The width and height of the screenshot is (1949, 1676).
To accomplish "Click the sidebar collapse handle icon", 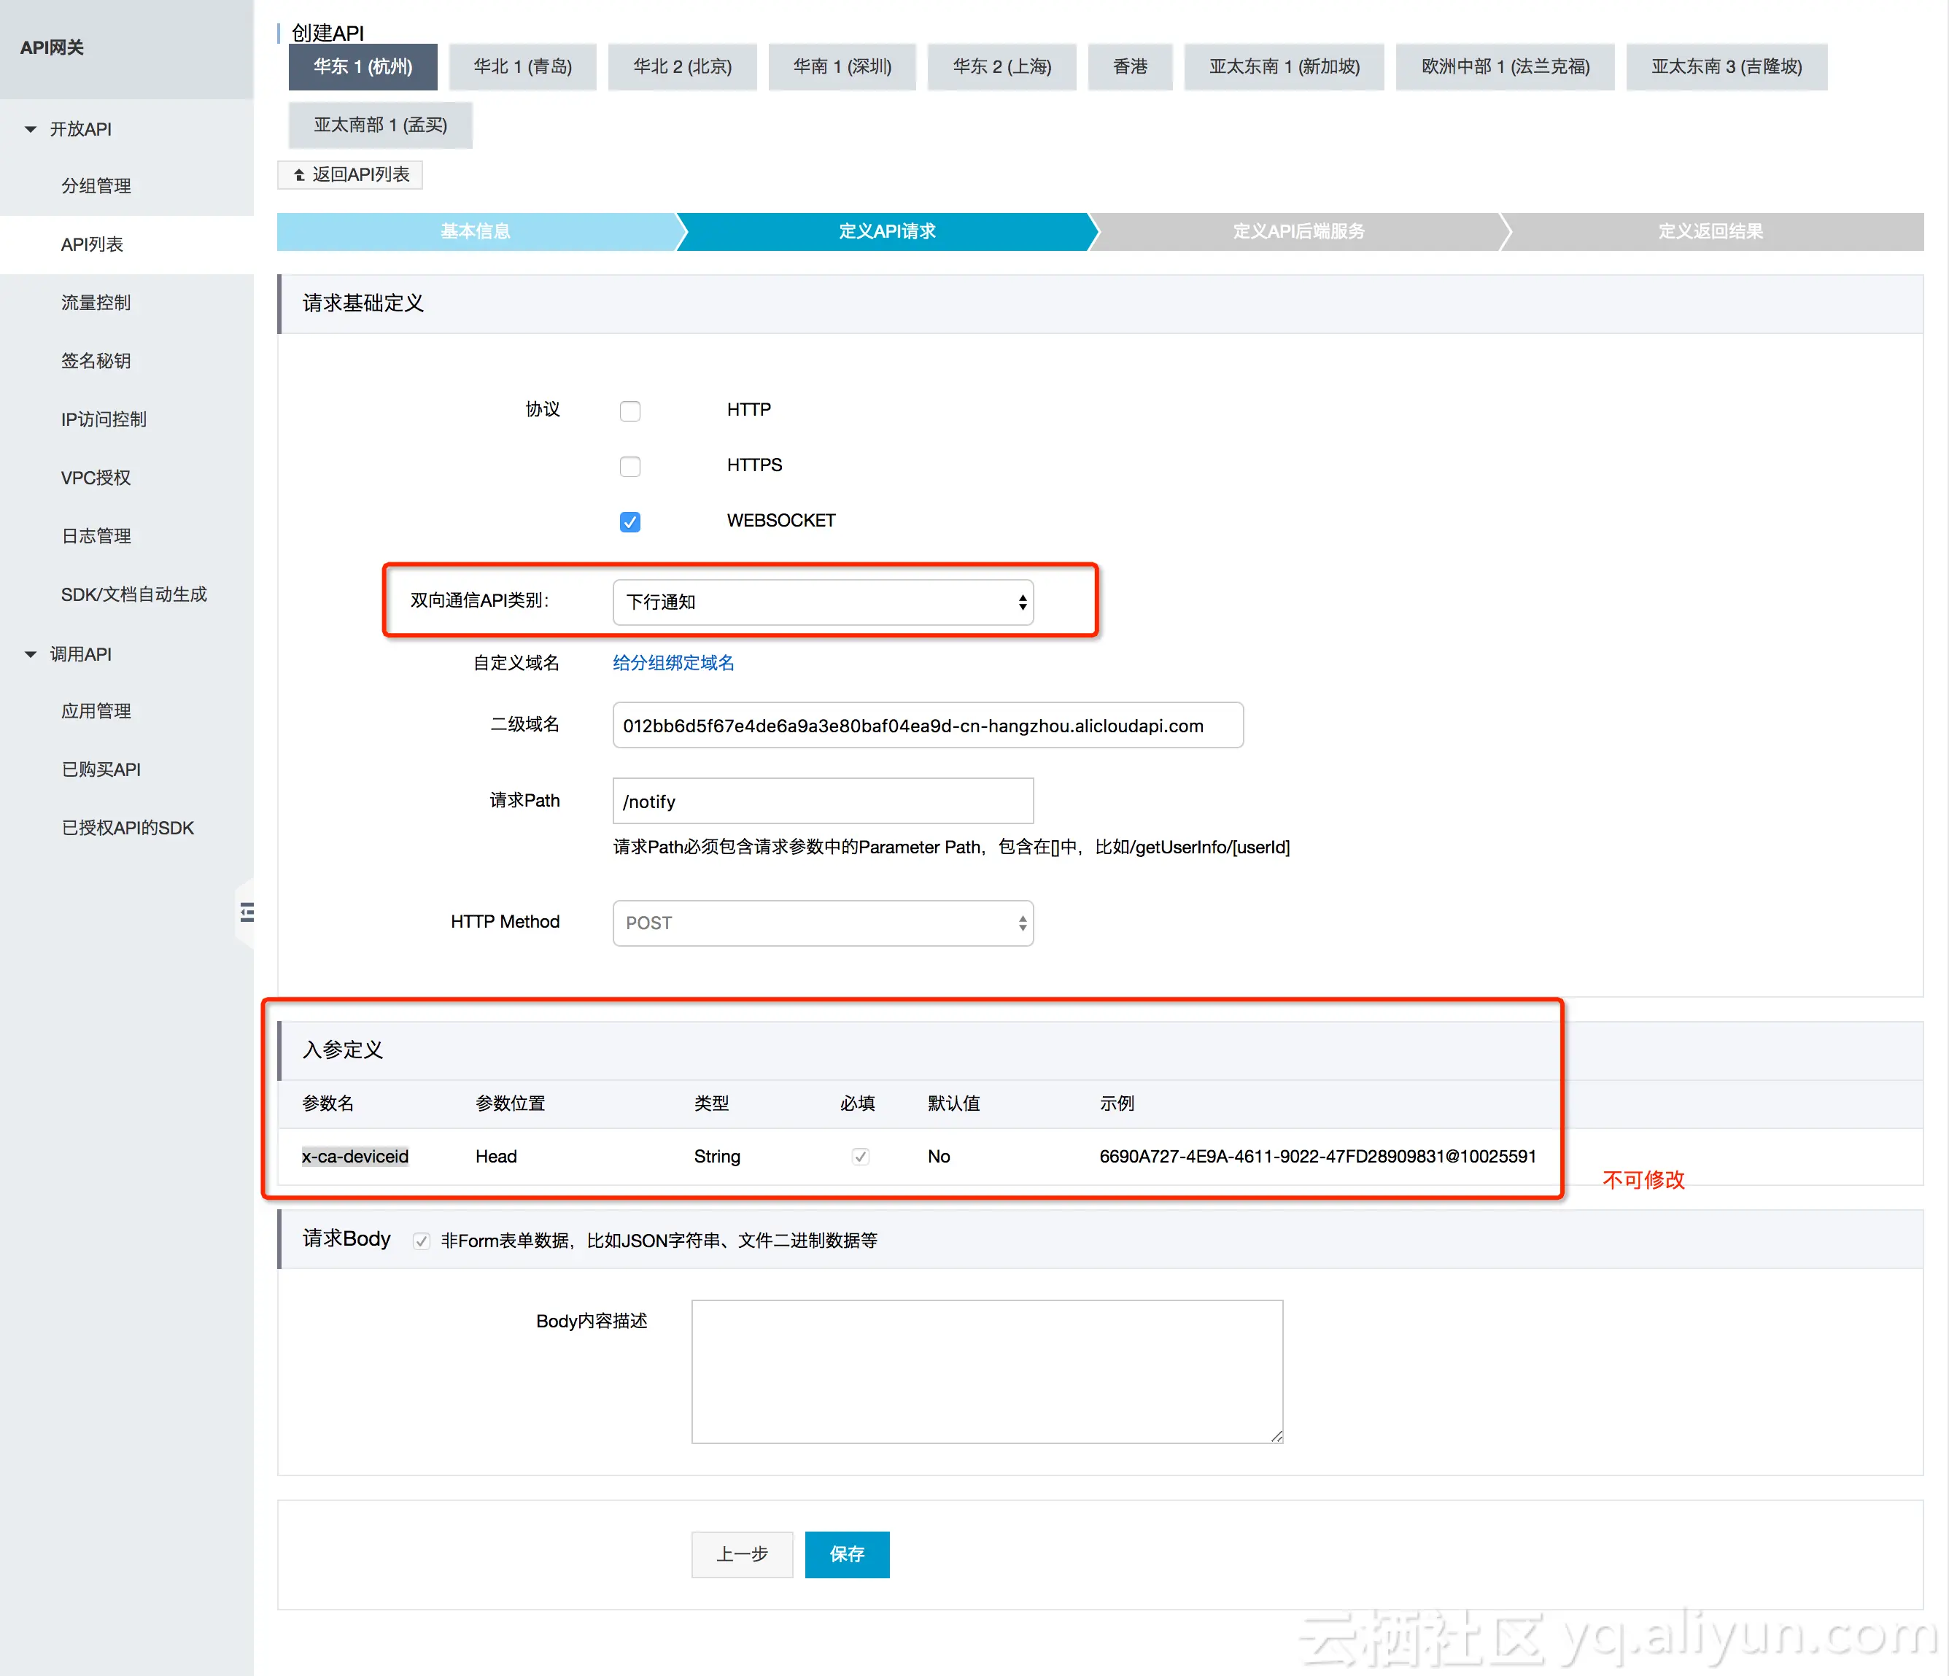I will click(247, 912).
